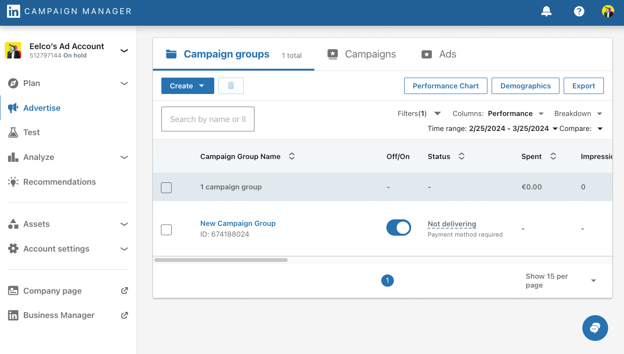
Task: Open the Show 15 per page dropdown
Action: point(561,281)
